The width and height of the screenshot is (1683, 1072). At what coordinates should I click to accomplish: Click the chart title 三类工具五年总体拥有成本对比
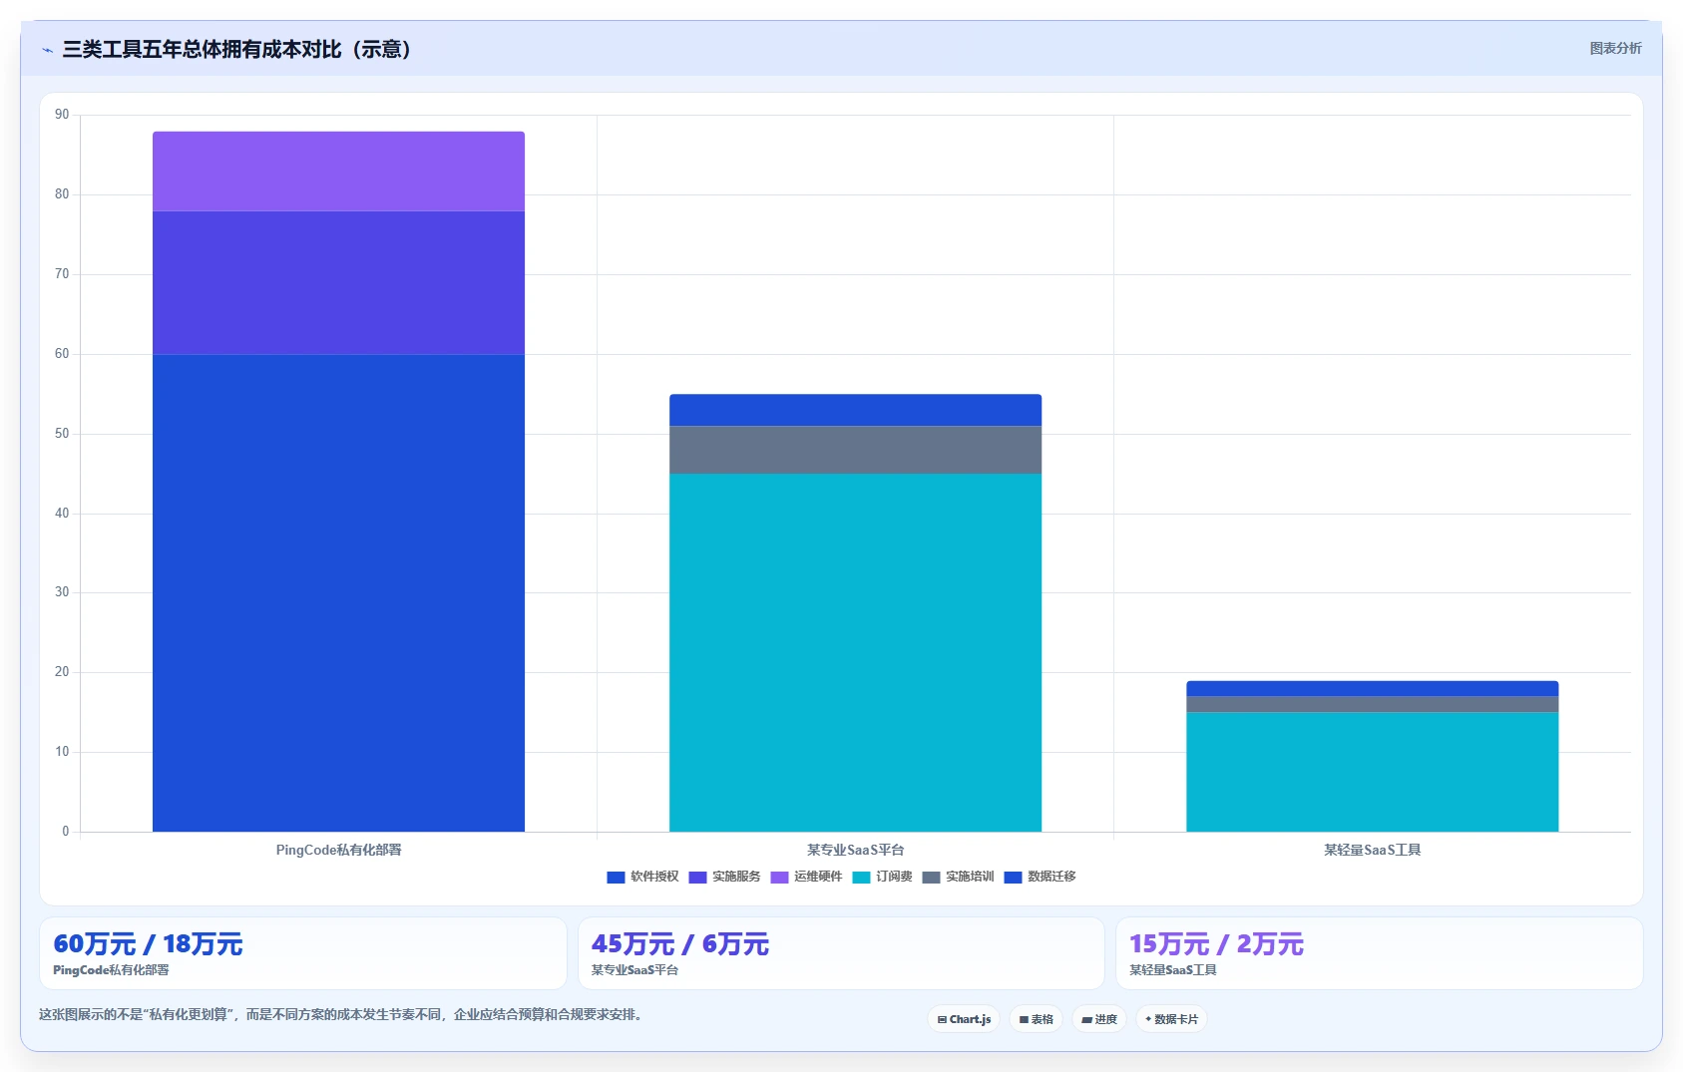click(x=236, y=49)
